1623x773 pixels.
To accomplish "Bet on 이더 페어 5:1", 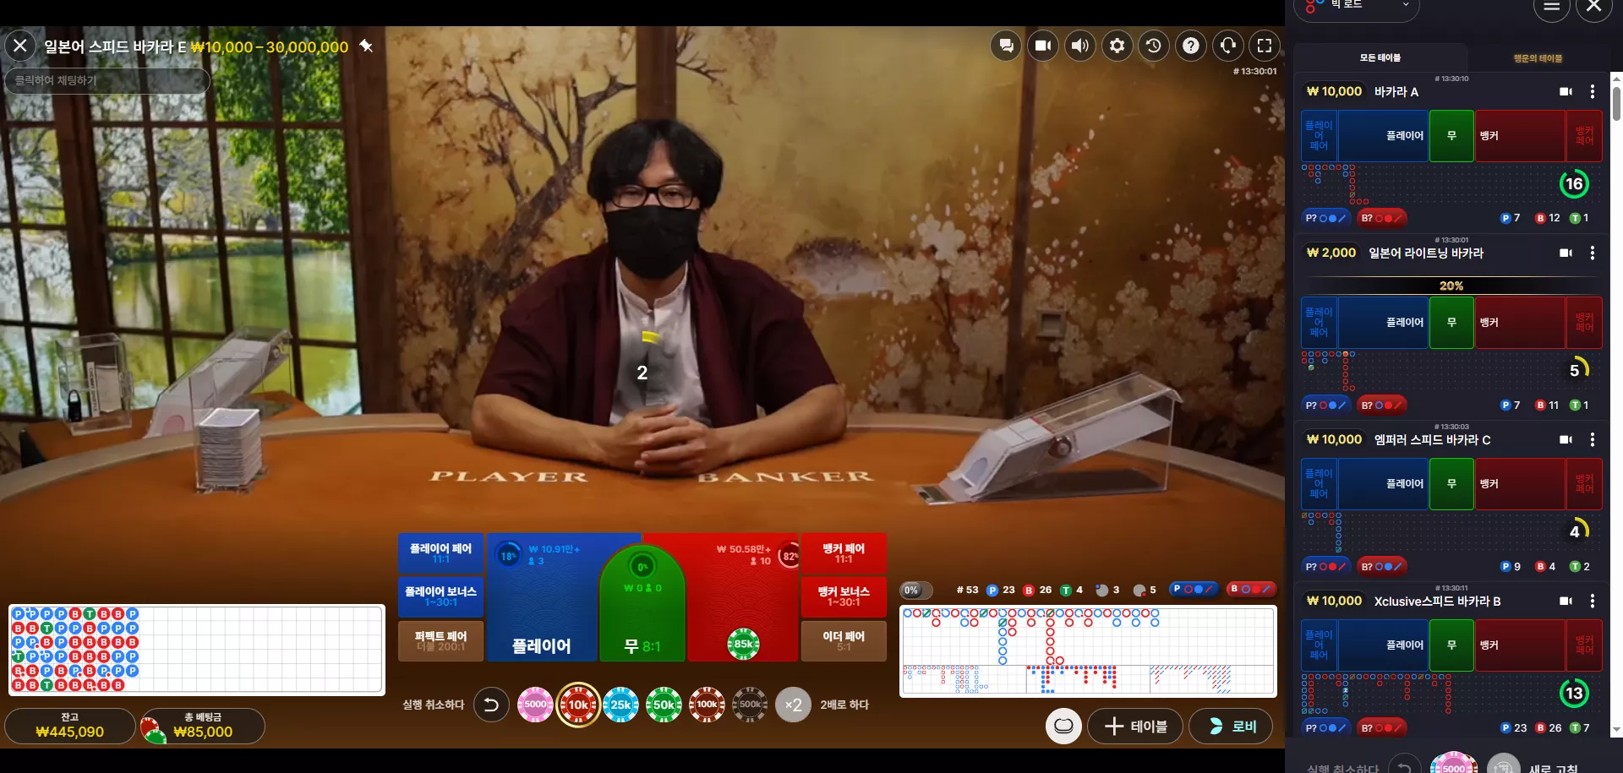I will coord(844,640).
